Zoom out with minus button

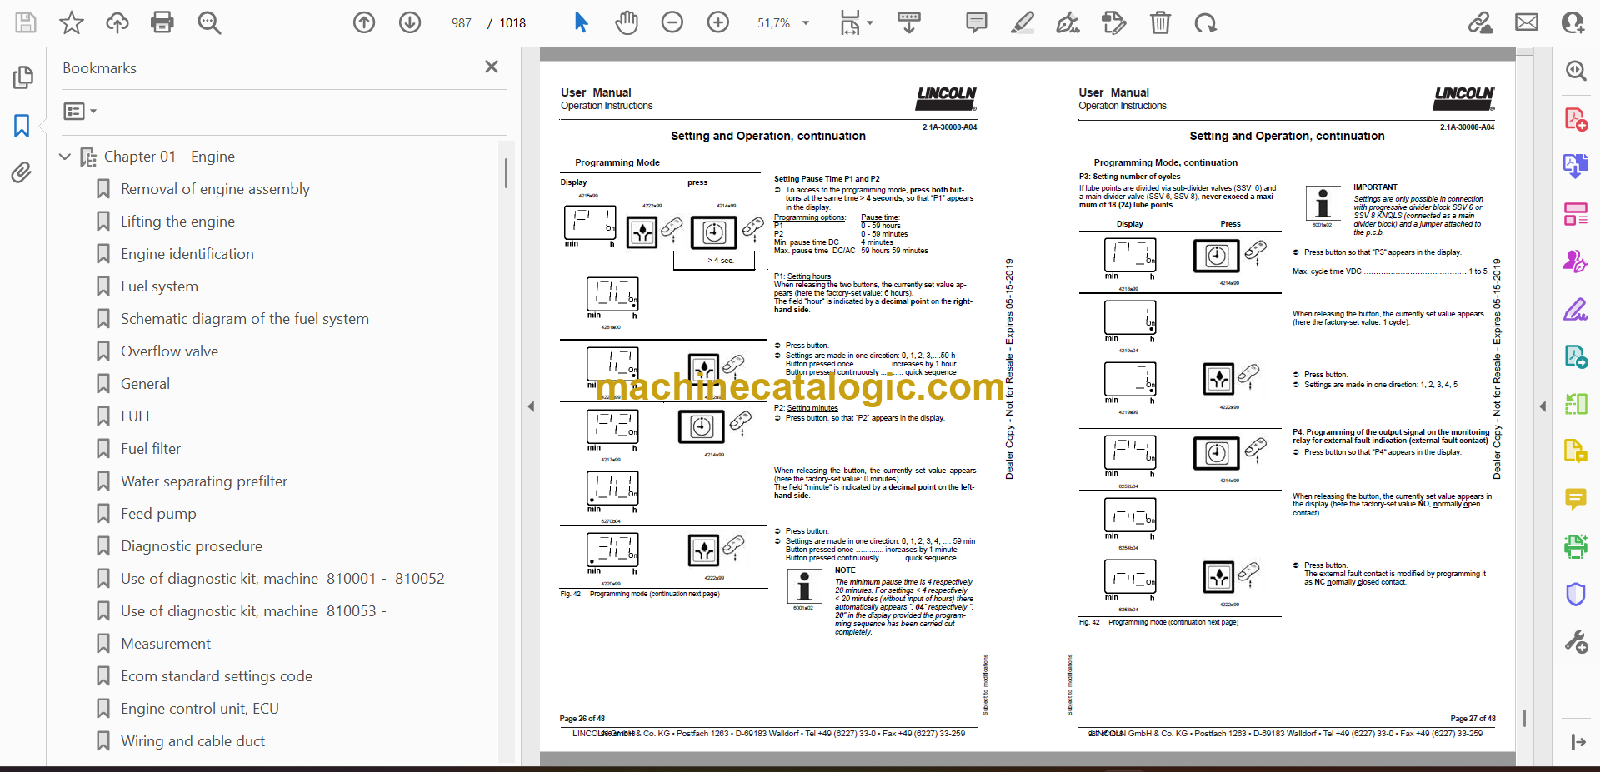point(672,22)
